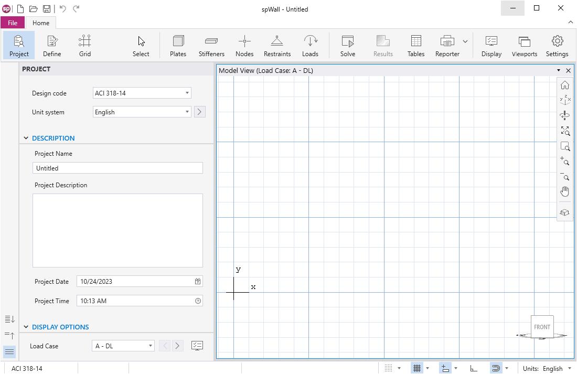This screenshot has height=374, width=577.
Task: Toggle the highlighted magnet-shaped status bar icon
Action: click(x=496, y=368)
